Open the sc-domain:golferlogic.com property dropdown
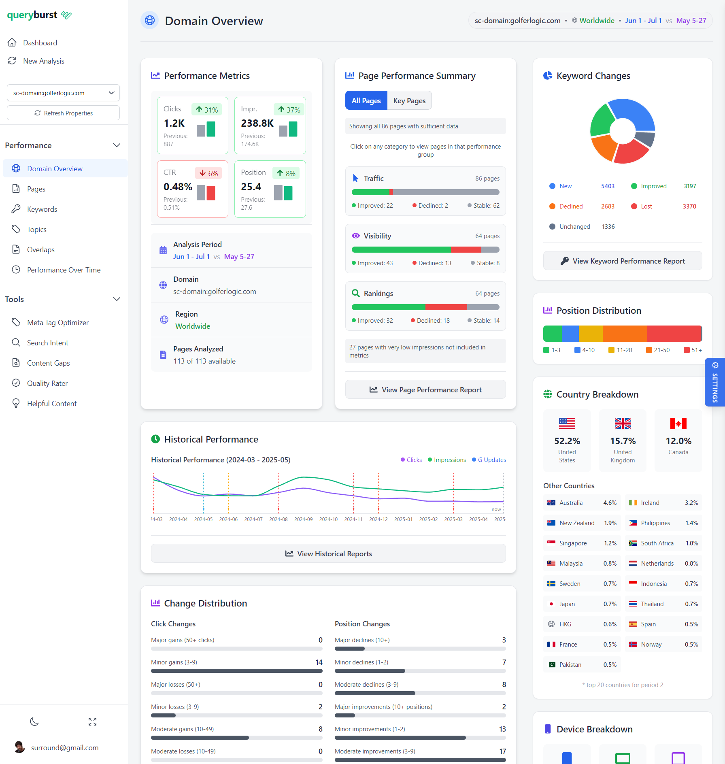This screenshot has width=725, height=764. (64, 93)
